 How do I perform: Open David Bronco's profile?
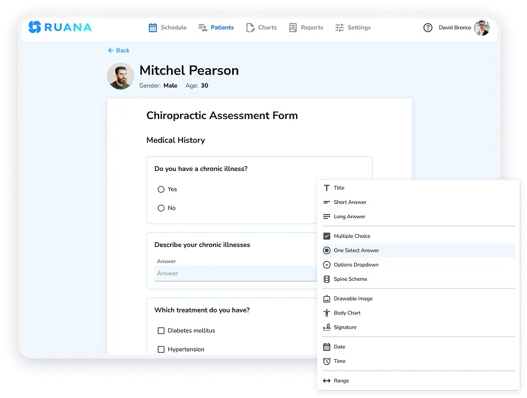click(x=463, y=27)
